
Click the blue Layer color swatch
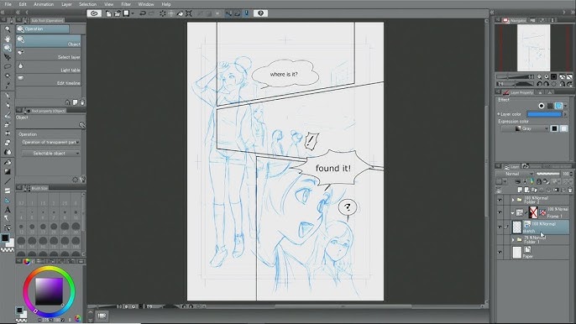(544, 114)
